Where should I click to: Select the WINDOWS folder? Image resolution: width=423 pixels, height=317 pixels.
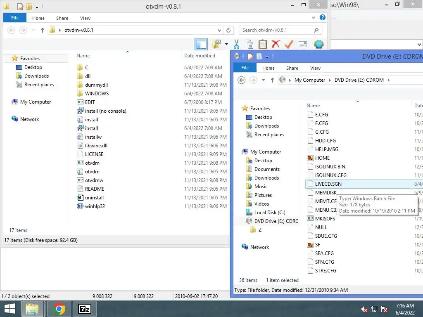[97, 94]
